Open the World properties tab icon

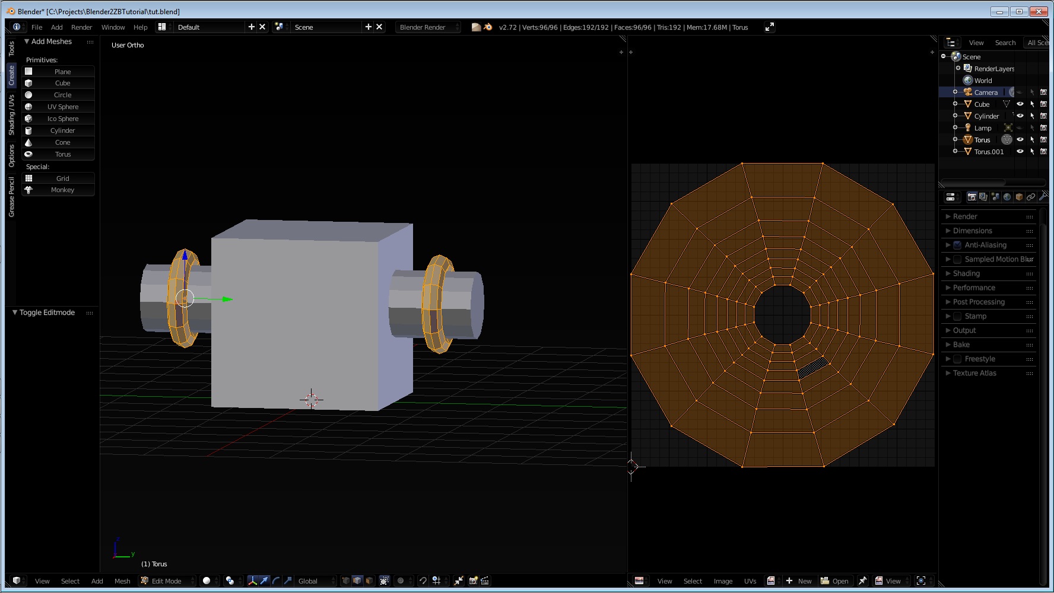1007,197
